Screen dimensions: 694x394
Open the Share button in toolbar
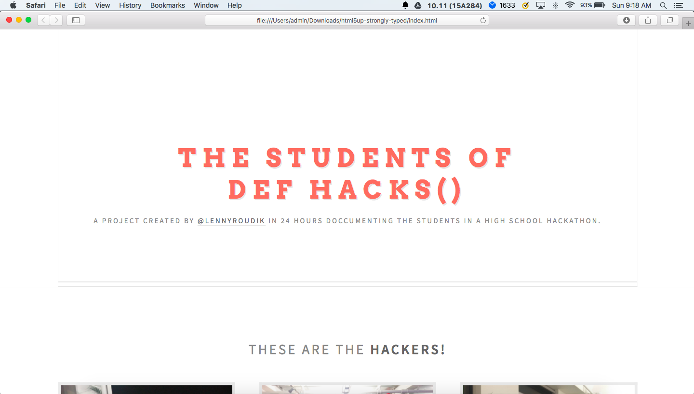(x=648, y=20)
